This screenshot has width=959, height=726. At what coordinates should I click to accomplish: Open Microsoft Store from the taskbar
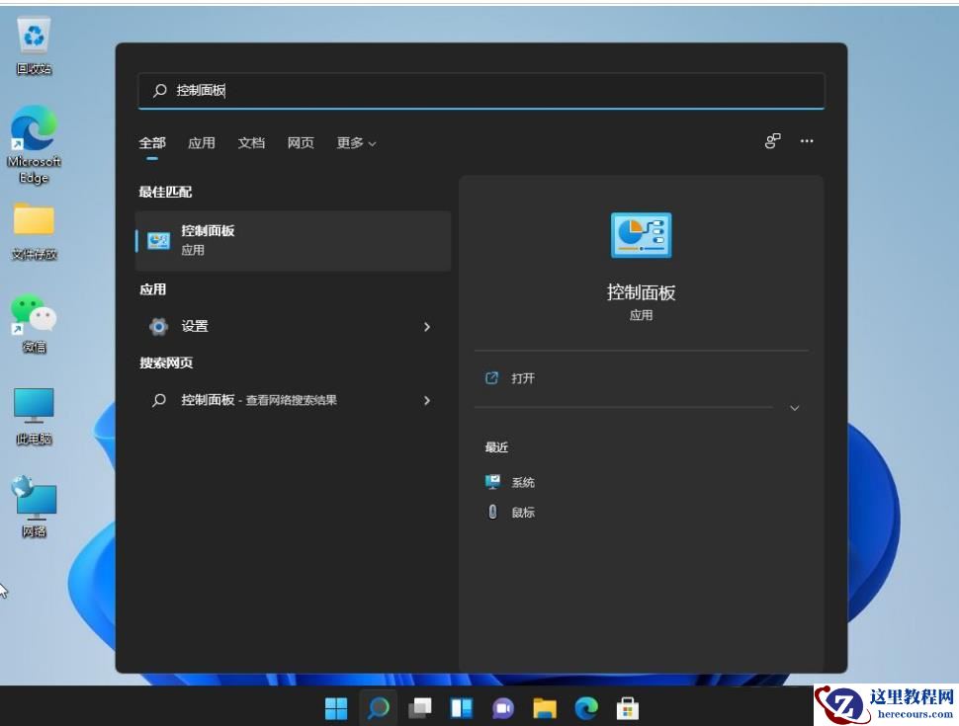pos(628,708)
